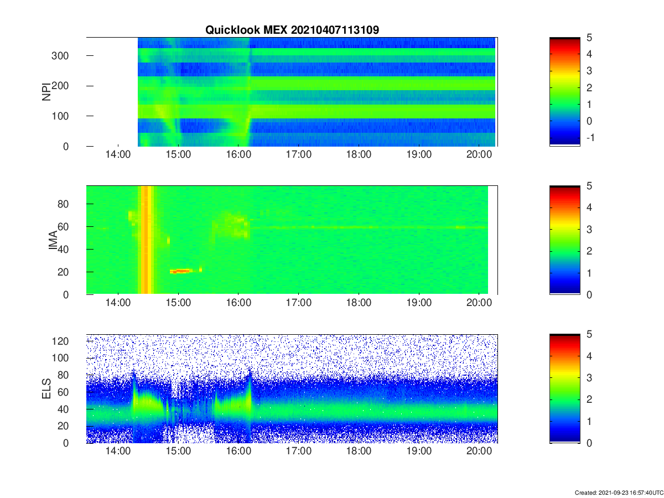Click 19:00 under the IMA plot
Viewport: 664px width, 498px height.
[x=419, y=303]
